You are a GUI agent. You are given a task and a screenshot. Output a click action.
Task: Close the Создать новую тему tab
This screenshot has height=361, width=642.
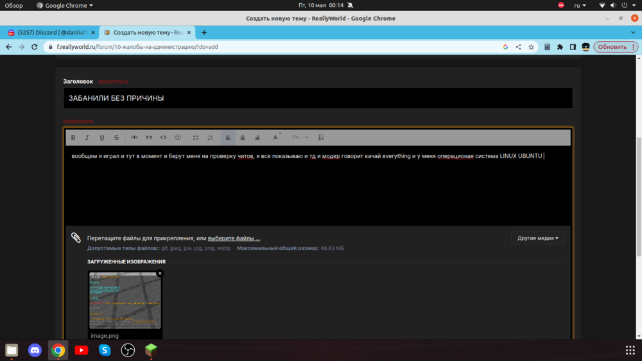tap(189, 32)
